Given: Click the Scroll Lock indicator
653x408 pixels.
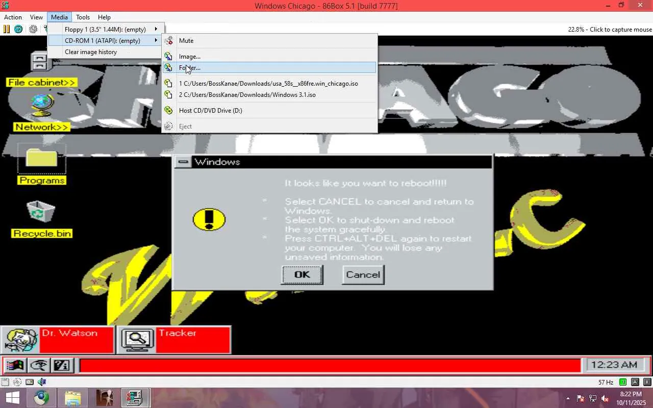Looking at the screenshot, I should pos(647,382).
